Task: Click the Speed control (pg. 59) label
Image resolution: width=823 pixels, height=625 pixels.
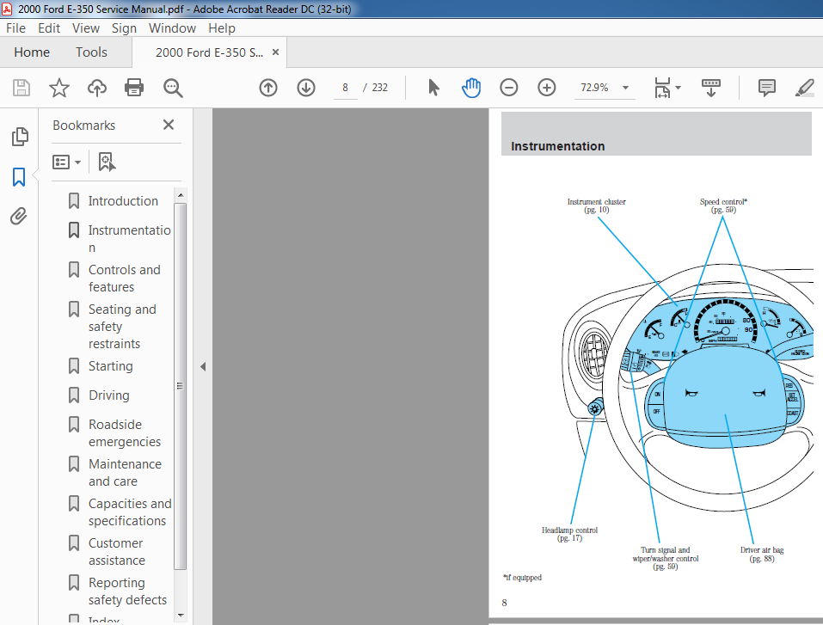Action: 723,205
